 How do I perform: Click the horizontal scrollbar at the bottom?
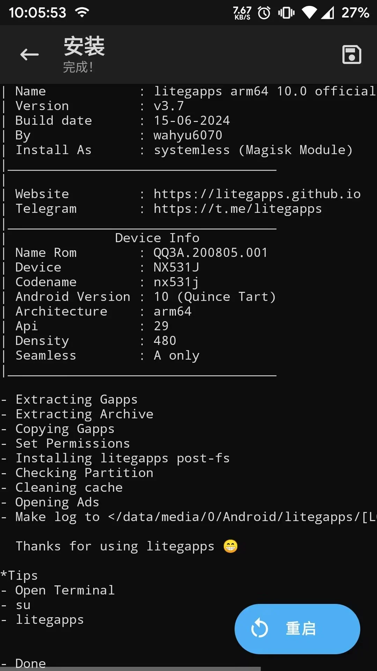coord(130,669)
